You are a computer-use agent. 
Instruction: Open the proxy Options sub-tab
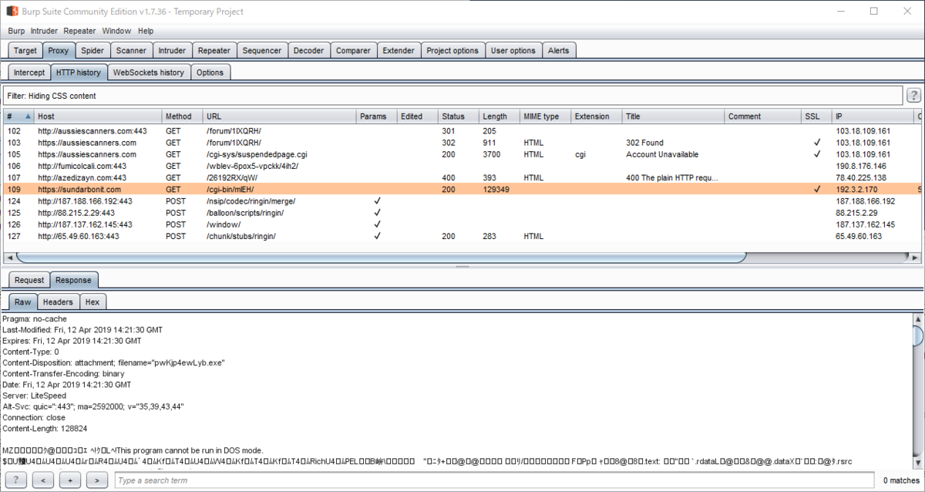210,72
